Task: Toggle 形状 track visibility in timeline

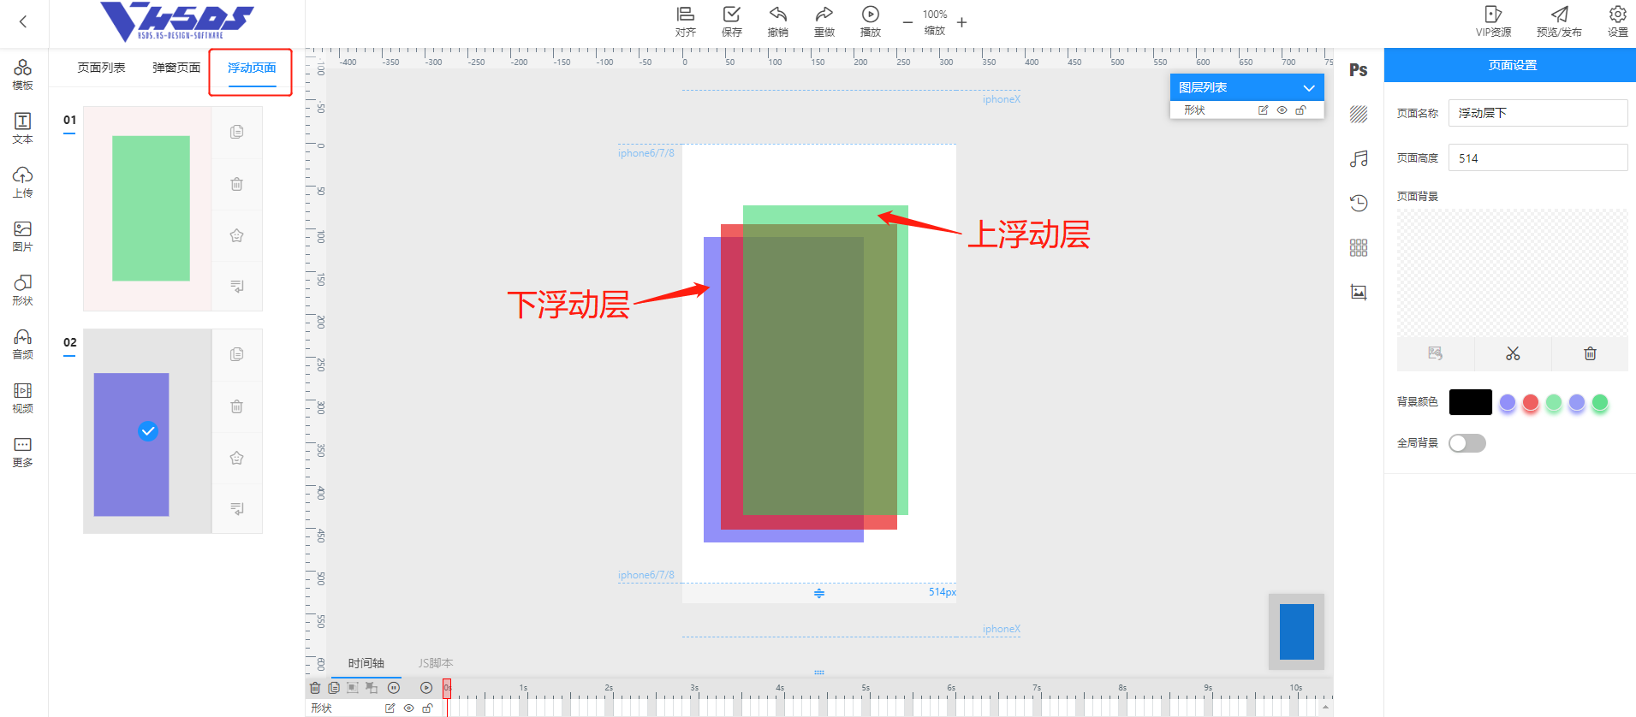Action: pyautogui.click(x=408, y=708)
